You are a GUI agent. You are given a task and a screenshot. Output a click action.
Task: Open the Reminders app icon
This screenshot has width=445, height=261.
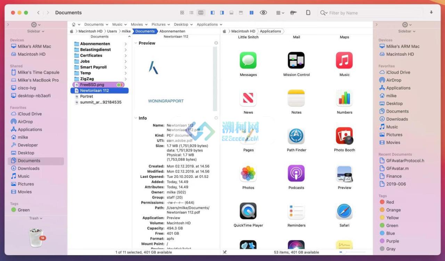click(x=296, y=211)
